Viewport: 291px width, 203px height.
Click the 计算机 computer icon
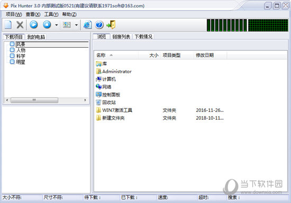click(98, 79)
